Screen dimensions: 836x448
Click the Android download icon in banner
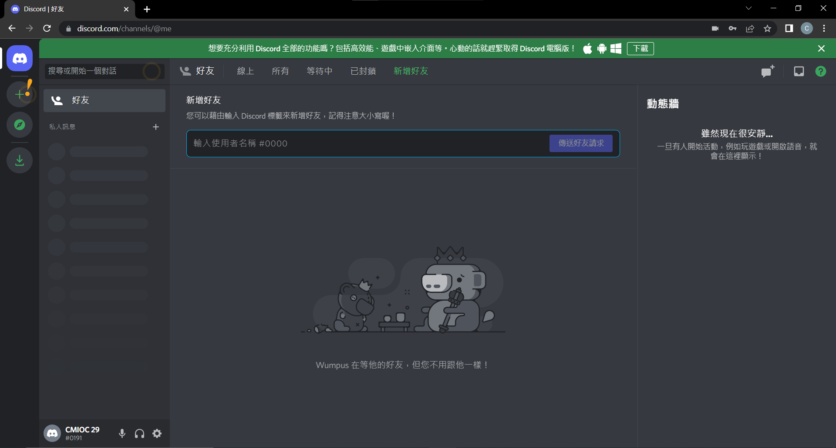[x=602, y=48]
